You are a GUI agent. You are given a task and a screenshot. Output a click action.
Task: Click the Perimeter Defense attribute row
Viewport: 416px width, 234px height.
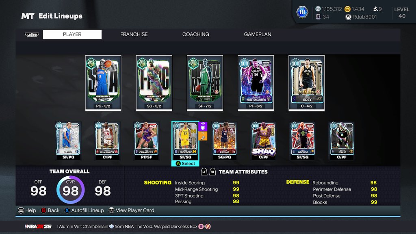[344, 189]
